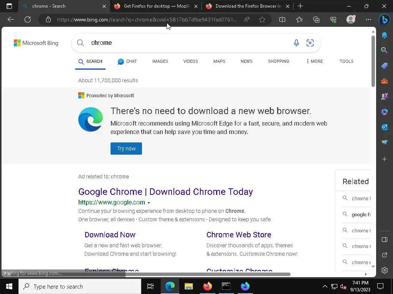Search using an image camera icon
This screenshot has height=294, width=393.
pos(310,43)
